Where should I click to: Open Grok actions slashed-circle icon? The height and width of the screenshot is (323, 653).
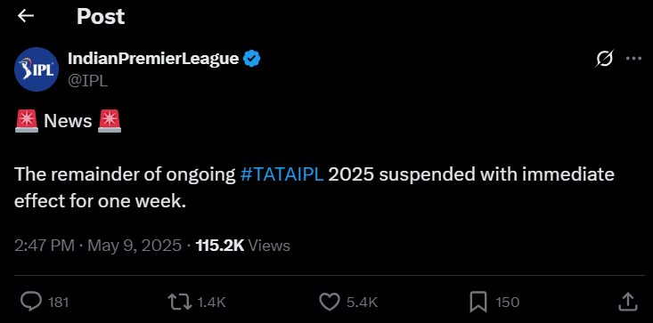tap(604, 59)
